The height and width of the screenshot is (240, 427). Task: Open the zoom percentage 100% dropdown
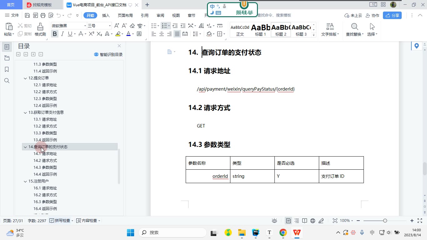tap(347, 221)
